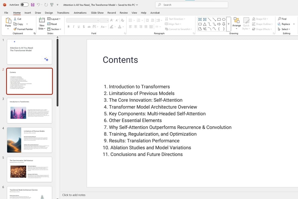The image size is (298, 199).
Task: Select slide 4 thumbnail in the slide panel
Action: [30, 140]
